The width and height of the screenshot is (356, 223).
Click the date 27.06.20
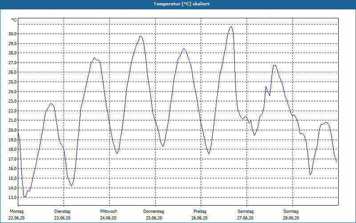[245, 218]
